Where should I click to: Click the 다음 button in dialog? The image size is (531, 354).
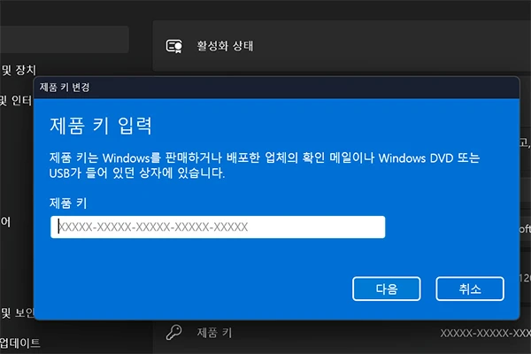tap(387, 289)
